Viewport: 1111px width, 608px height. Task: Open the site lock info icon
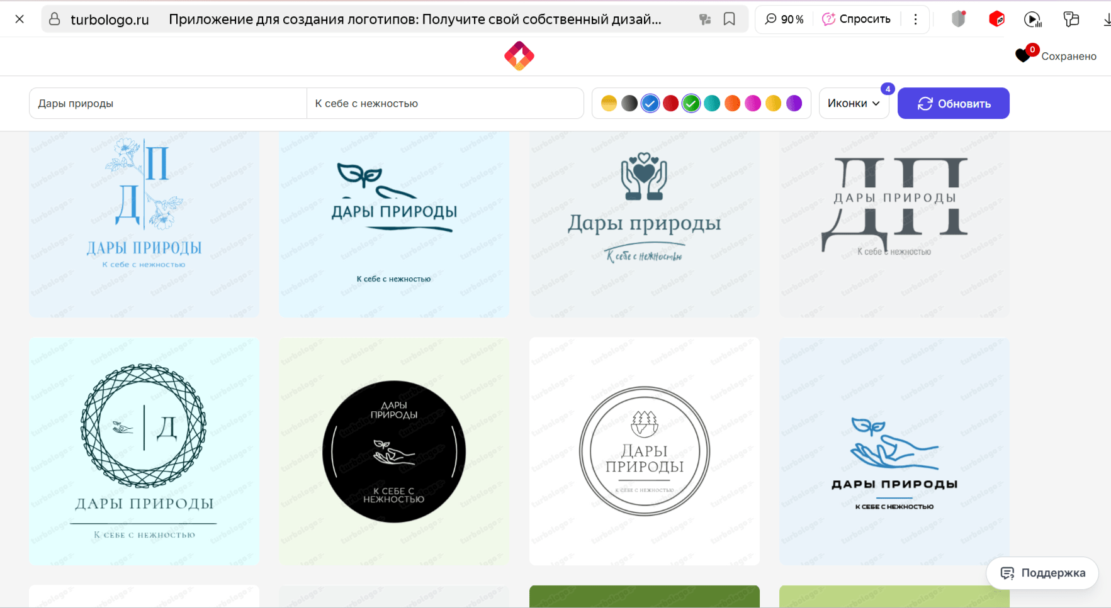click(x=55, y=19)
